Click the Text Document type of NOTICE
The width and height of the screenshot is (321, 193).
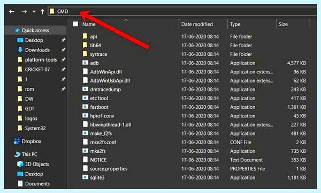(x=246, y=160)
